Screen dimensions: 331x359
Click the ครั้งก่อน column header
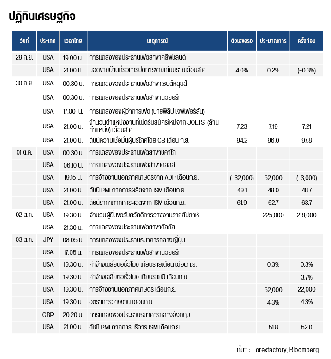[x=307, y=41]
